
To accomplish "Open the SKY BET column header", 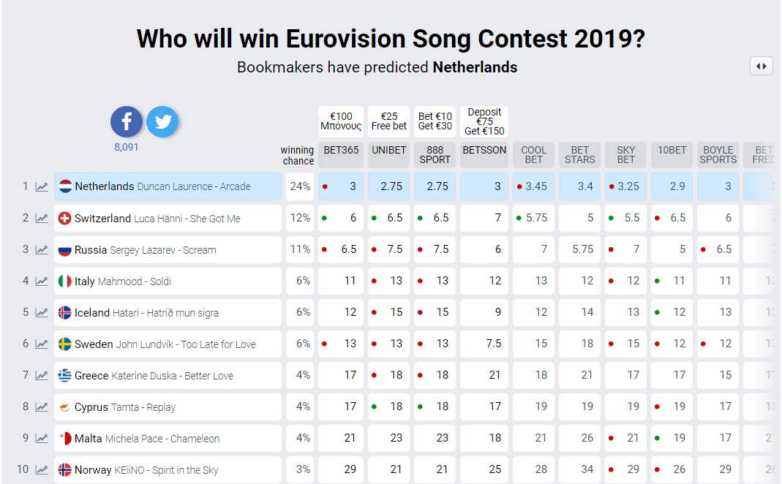I will 626,154.
